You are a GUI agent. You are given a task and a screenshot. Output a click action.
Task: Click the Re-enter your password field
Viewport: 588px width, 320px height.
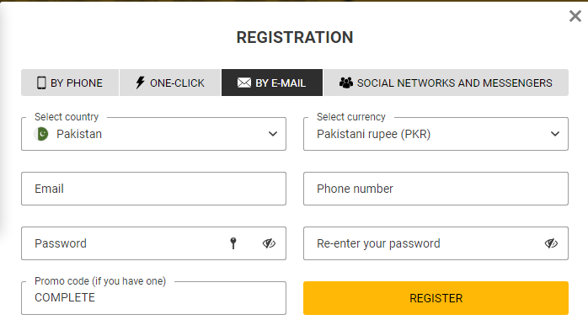coord(436,243)
